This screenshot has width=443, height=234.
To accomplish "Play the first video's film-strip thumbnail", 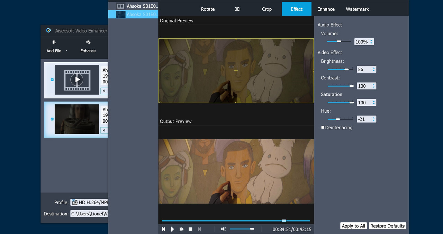I will pyautogui.click(x=77, y=79).
